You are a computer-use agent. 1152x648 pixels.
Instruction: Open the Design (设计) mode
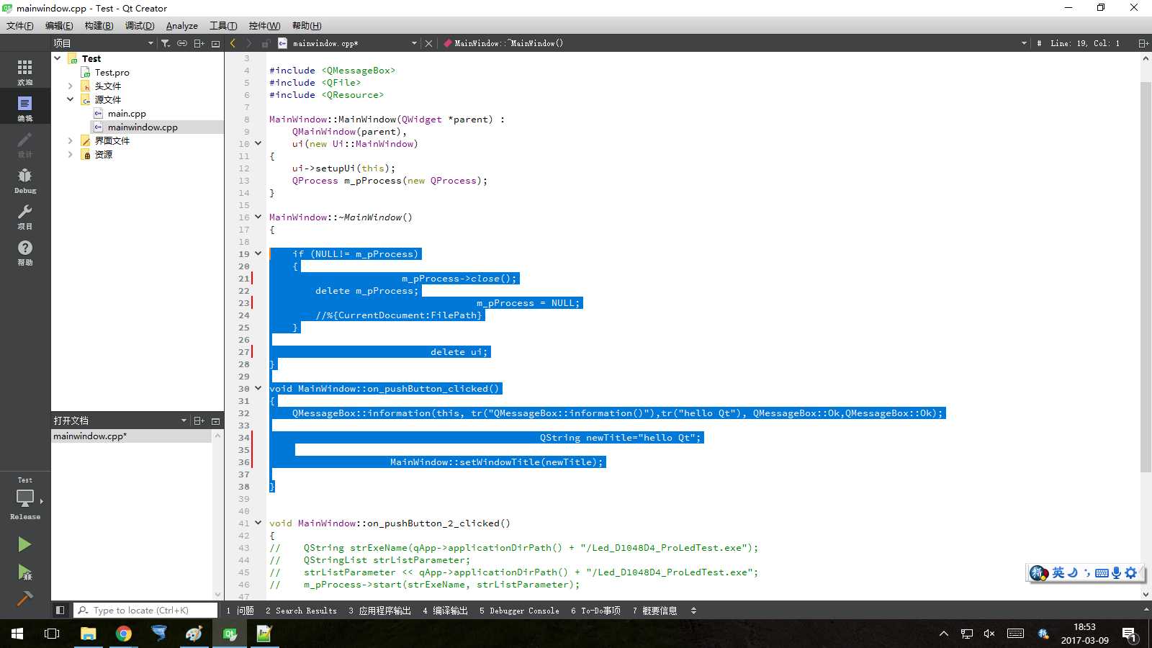coord(25,143)
